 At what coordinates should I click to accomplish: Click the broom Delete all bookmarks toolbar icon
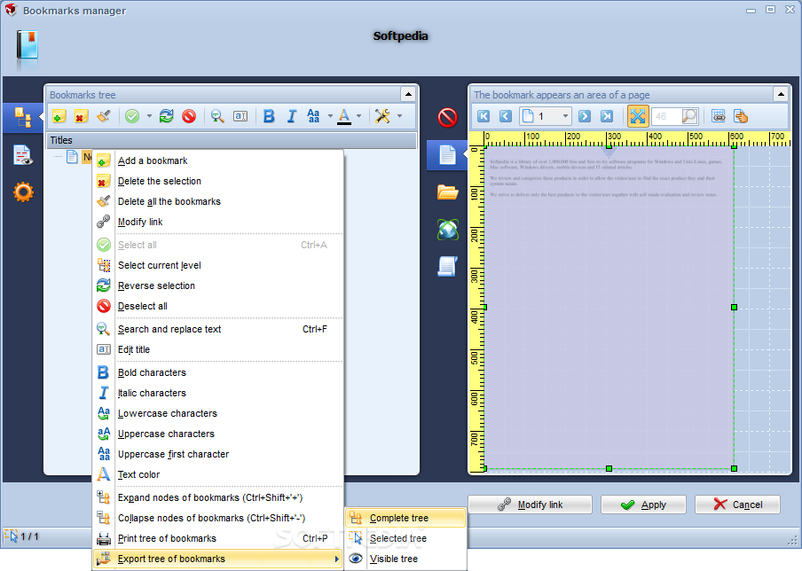point(104,116)
